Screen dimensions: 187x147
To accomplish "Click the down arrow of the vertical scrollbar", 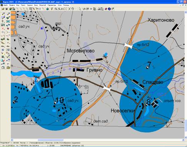I will pyautogui.click(x=185, y=137).
